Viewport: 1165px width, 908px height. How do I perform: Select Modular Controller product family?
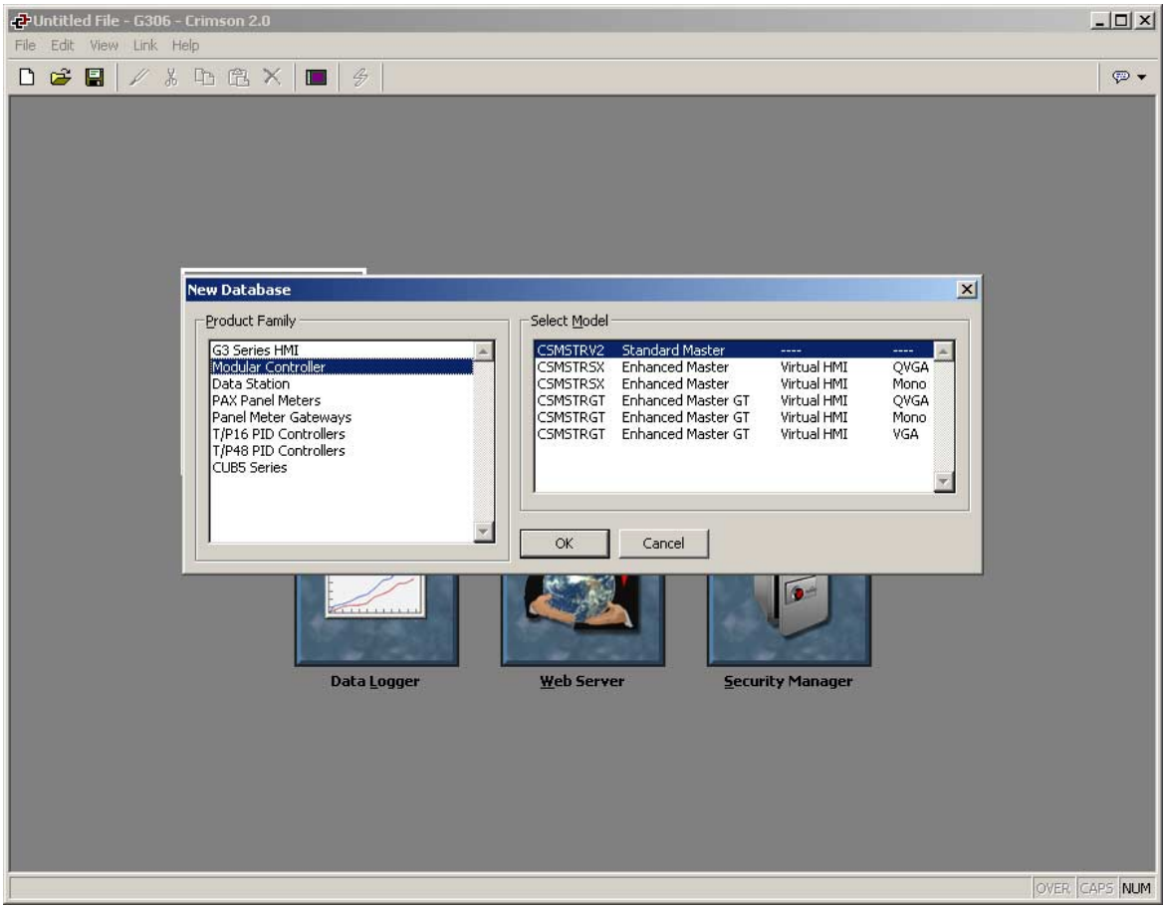[x=342, y=367]
